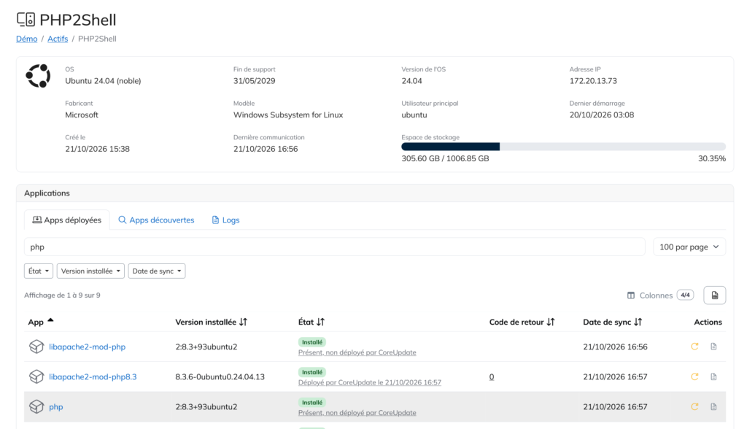Go to Démo breadcrumb link

(27, 39)
